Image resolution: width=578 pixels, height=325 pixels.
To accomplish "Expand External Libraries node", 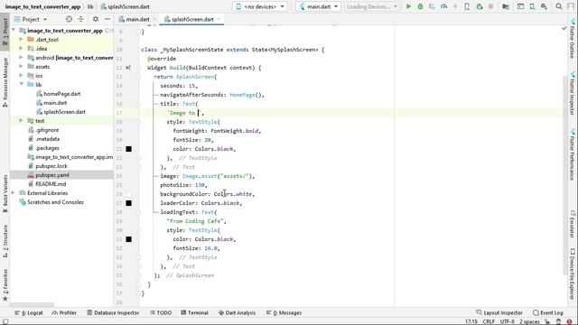I will 14,192.
